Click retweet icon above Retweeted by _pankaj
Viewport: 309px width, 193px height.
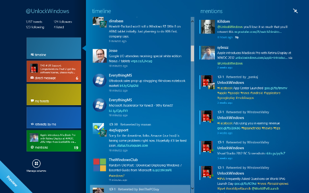coord(219,77)
